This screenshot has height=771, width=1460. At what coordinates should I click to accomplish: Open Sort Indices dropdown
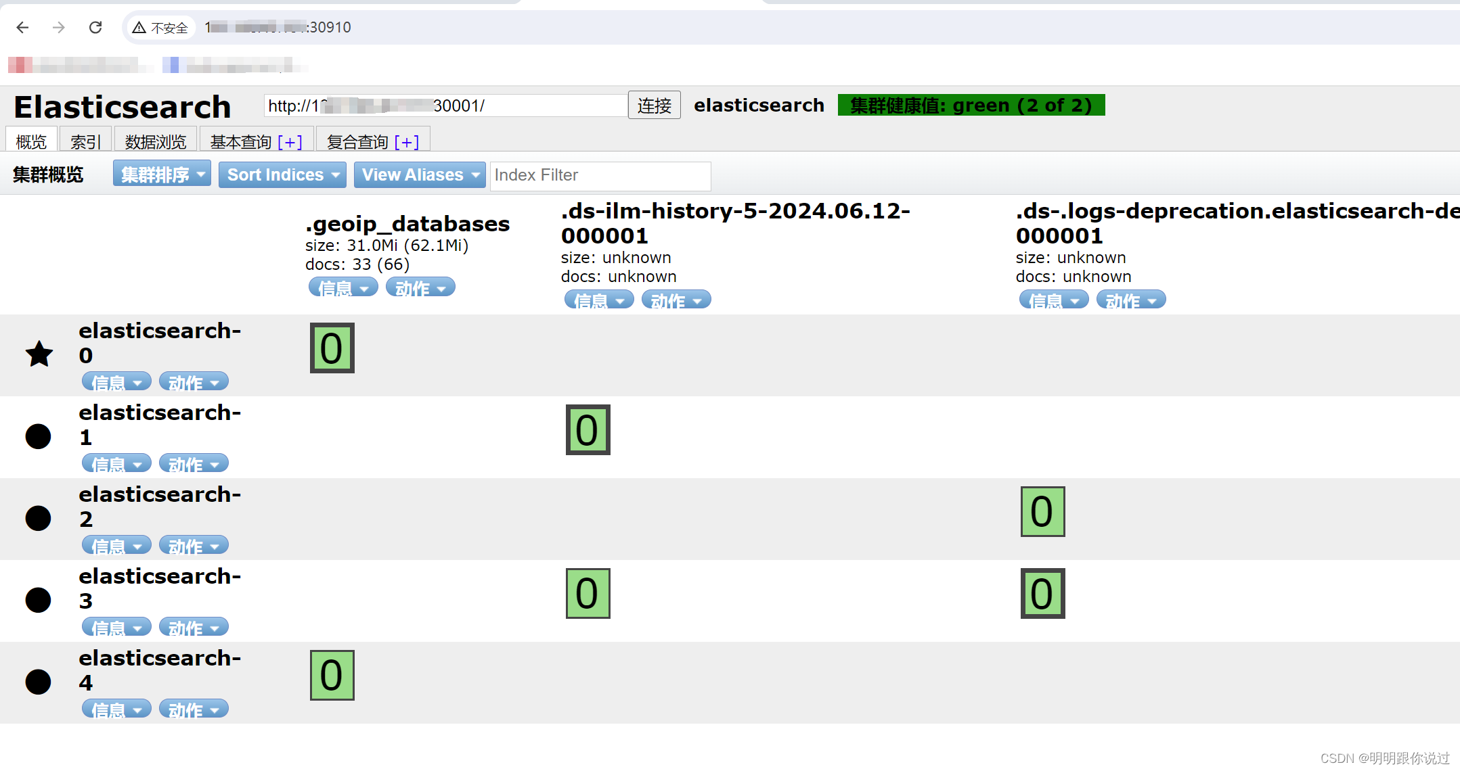tap(282, 174)
